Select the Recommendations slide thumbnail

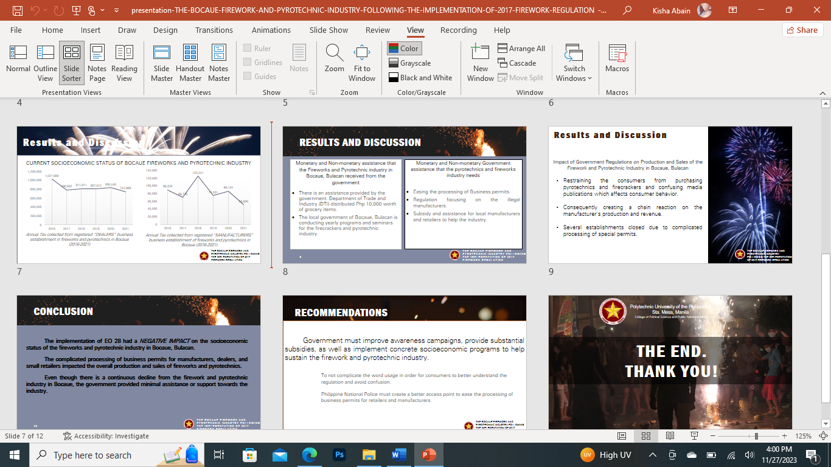tap(405, 362)
